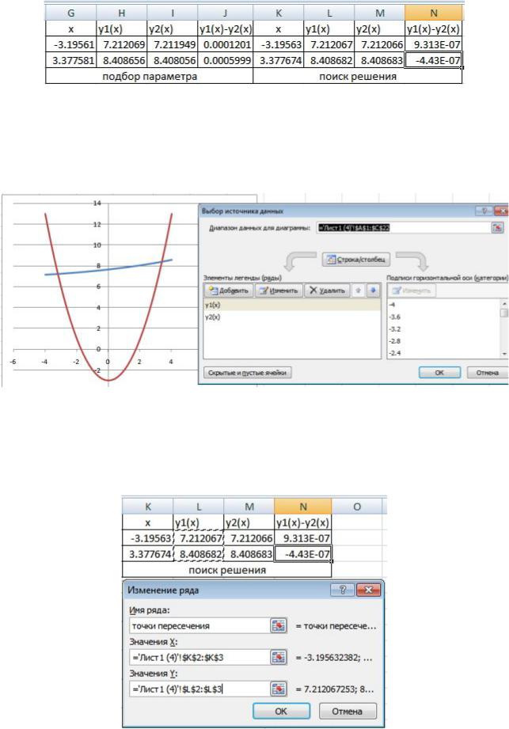Move series down with the blue down arrow
Viewport: 509px width, 729px height.
click(373, 290)
